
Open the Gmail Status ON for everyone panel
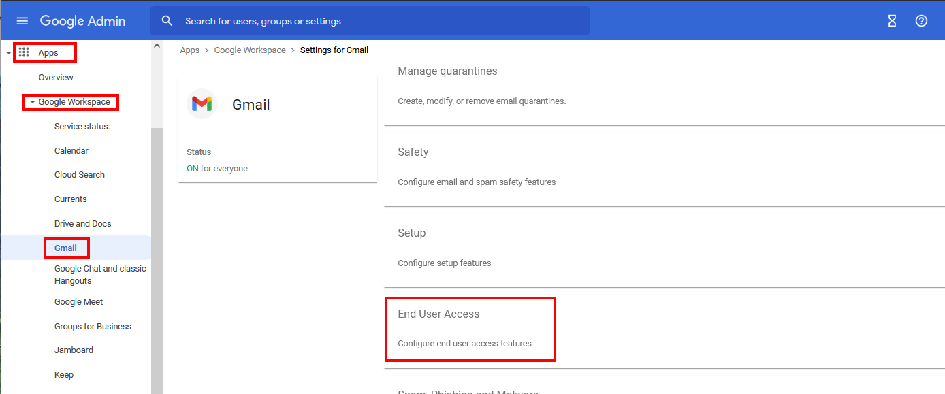277,161
